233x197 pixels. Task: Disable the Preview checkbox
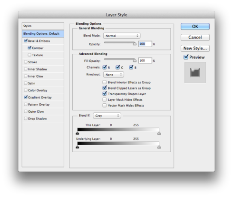click(x=186, y=57)
